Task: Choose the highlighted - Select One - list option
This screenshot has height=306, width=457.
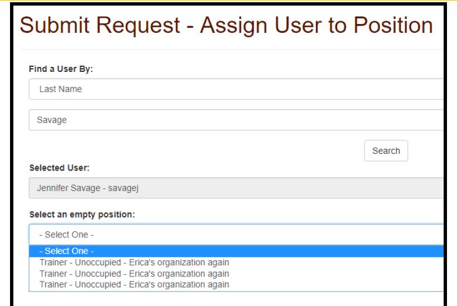Action: click(x=236, y=251)
